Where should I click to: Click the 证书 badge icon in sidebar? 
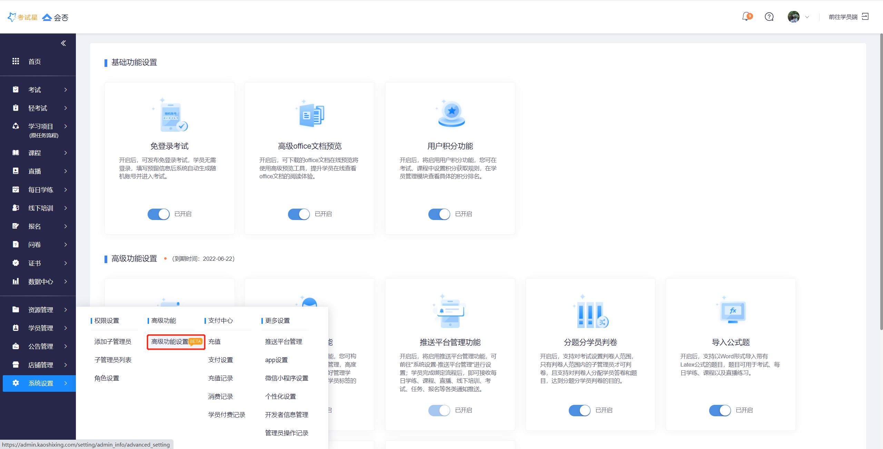(x=16, y=263)
